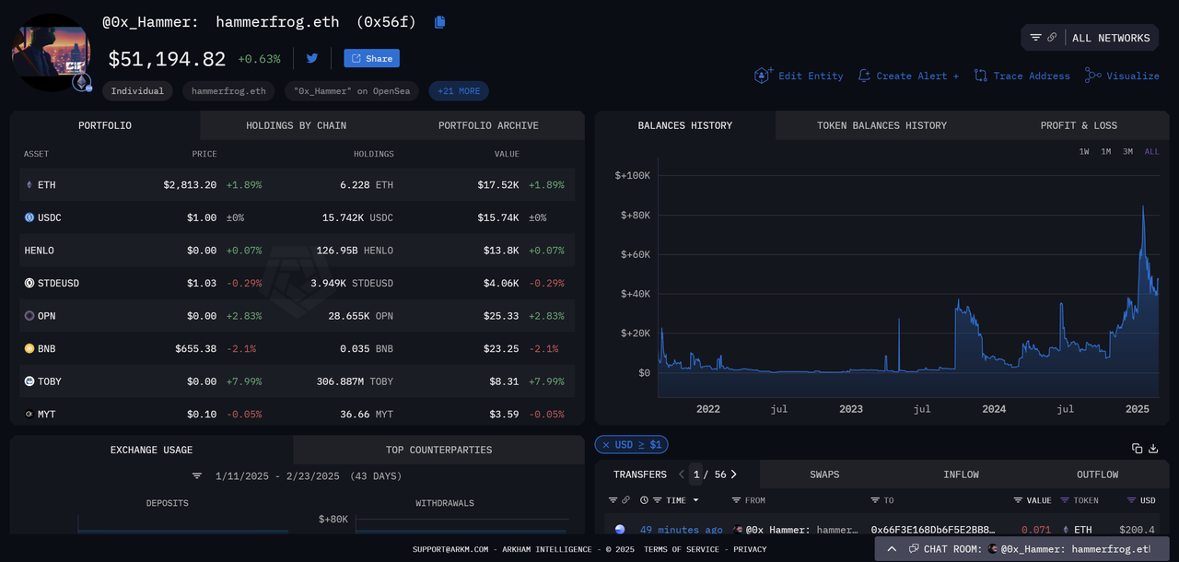Viewport: 1179px width, 562px height.
Task: Select the PORTFOLIO tab
Action: [105, 125]
